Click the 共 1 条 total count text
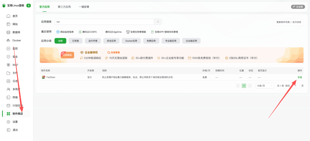 tap(280, 86)
